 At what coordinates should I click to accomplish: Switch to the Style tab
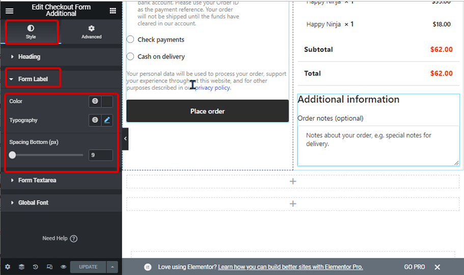click(31, 32)
